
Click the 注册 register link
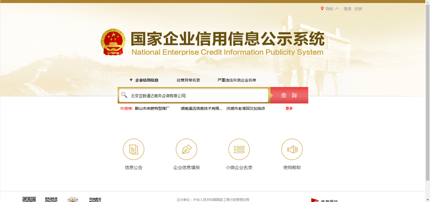pos(358,9)
